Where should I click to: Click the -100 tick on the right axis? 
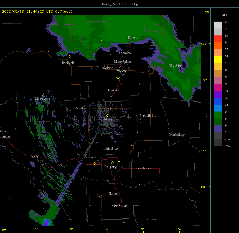pos(203,187)
